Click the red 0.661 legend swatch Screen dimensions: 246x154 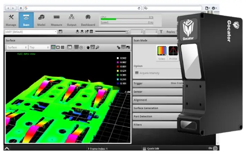tap(118, 66)
